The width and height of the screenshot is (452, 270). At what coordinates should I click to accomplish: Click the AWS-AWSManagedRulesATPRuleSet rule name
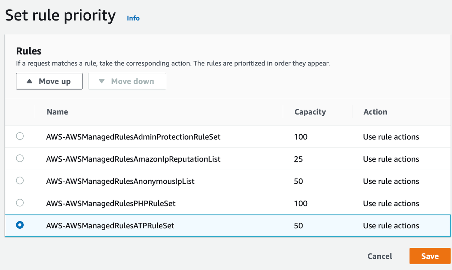pyautogui.click(x=110, y=226)
